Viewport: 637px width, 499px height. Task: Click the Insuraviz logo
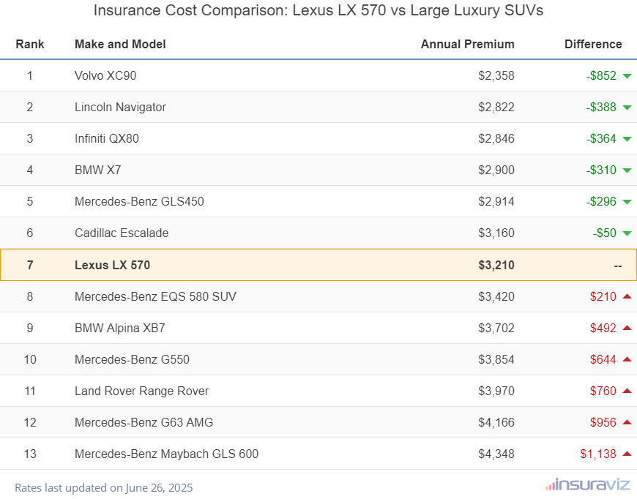[x=587, y=484]
